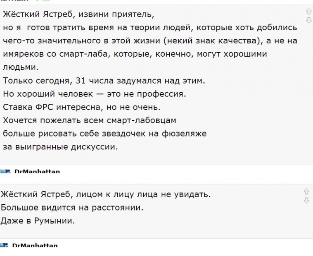Click the "Большое видится на расстоянии." line

point(72,208)
